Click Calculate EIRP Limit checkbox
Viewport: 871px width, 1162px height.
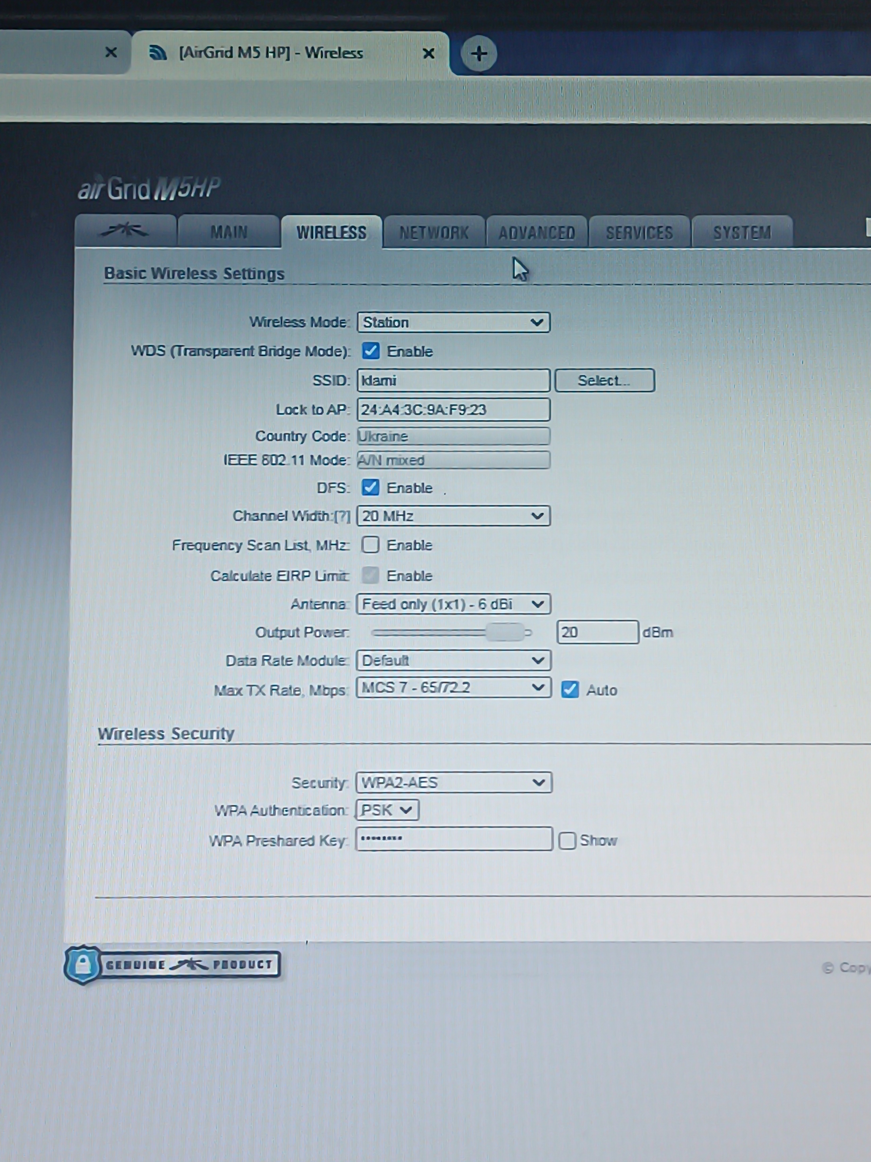point(370,575)
